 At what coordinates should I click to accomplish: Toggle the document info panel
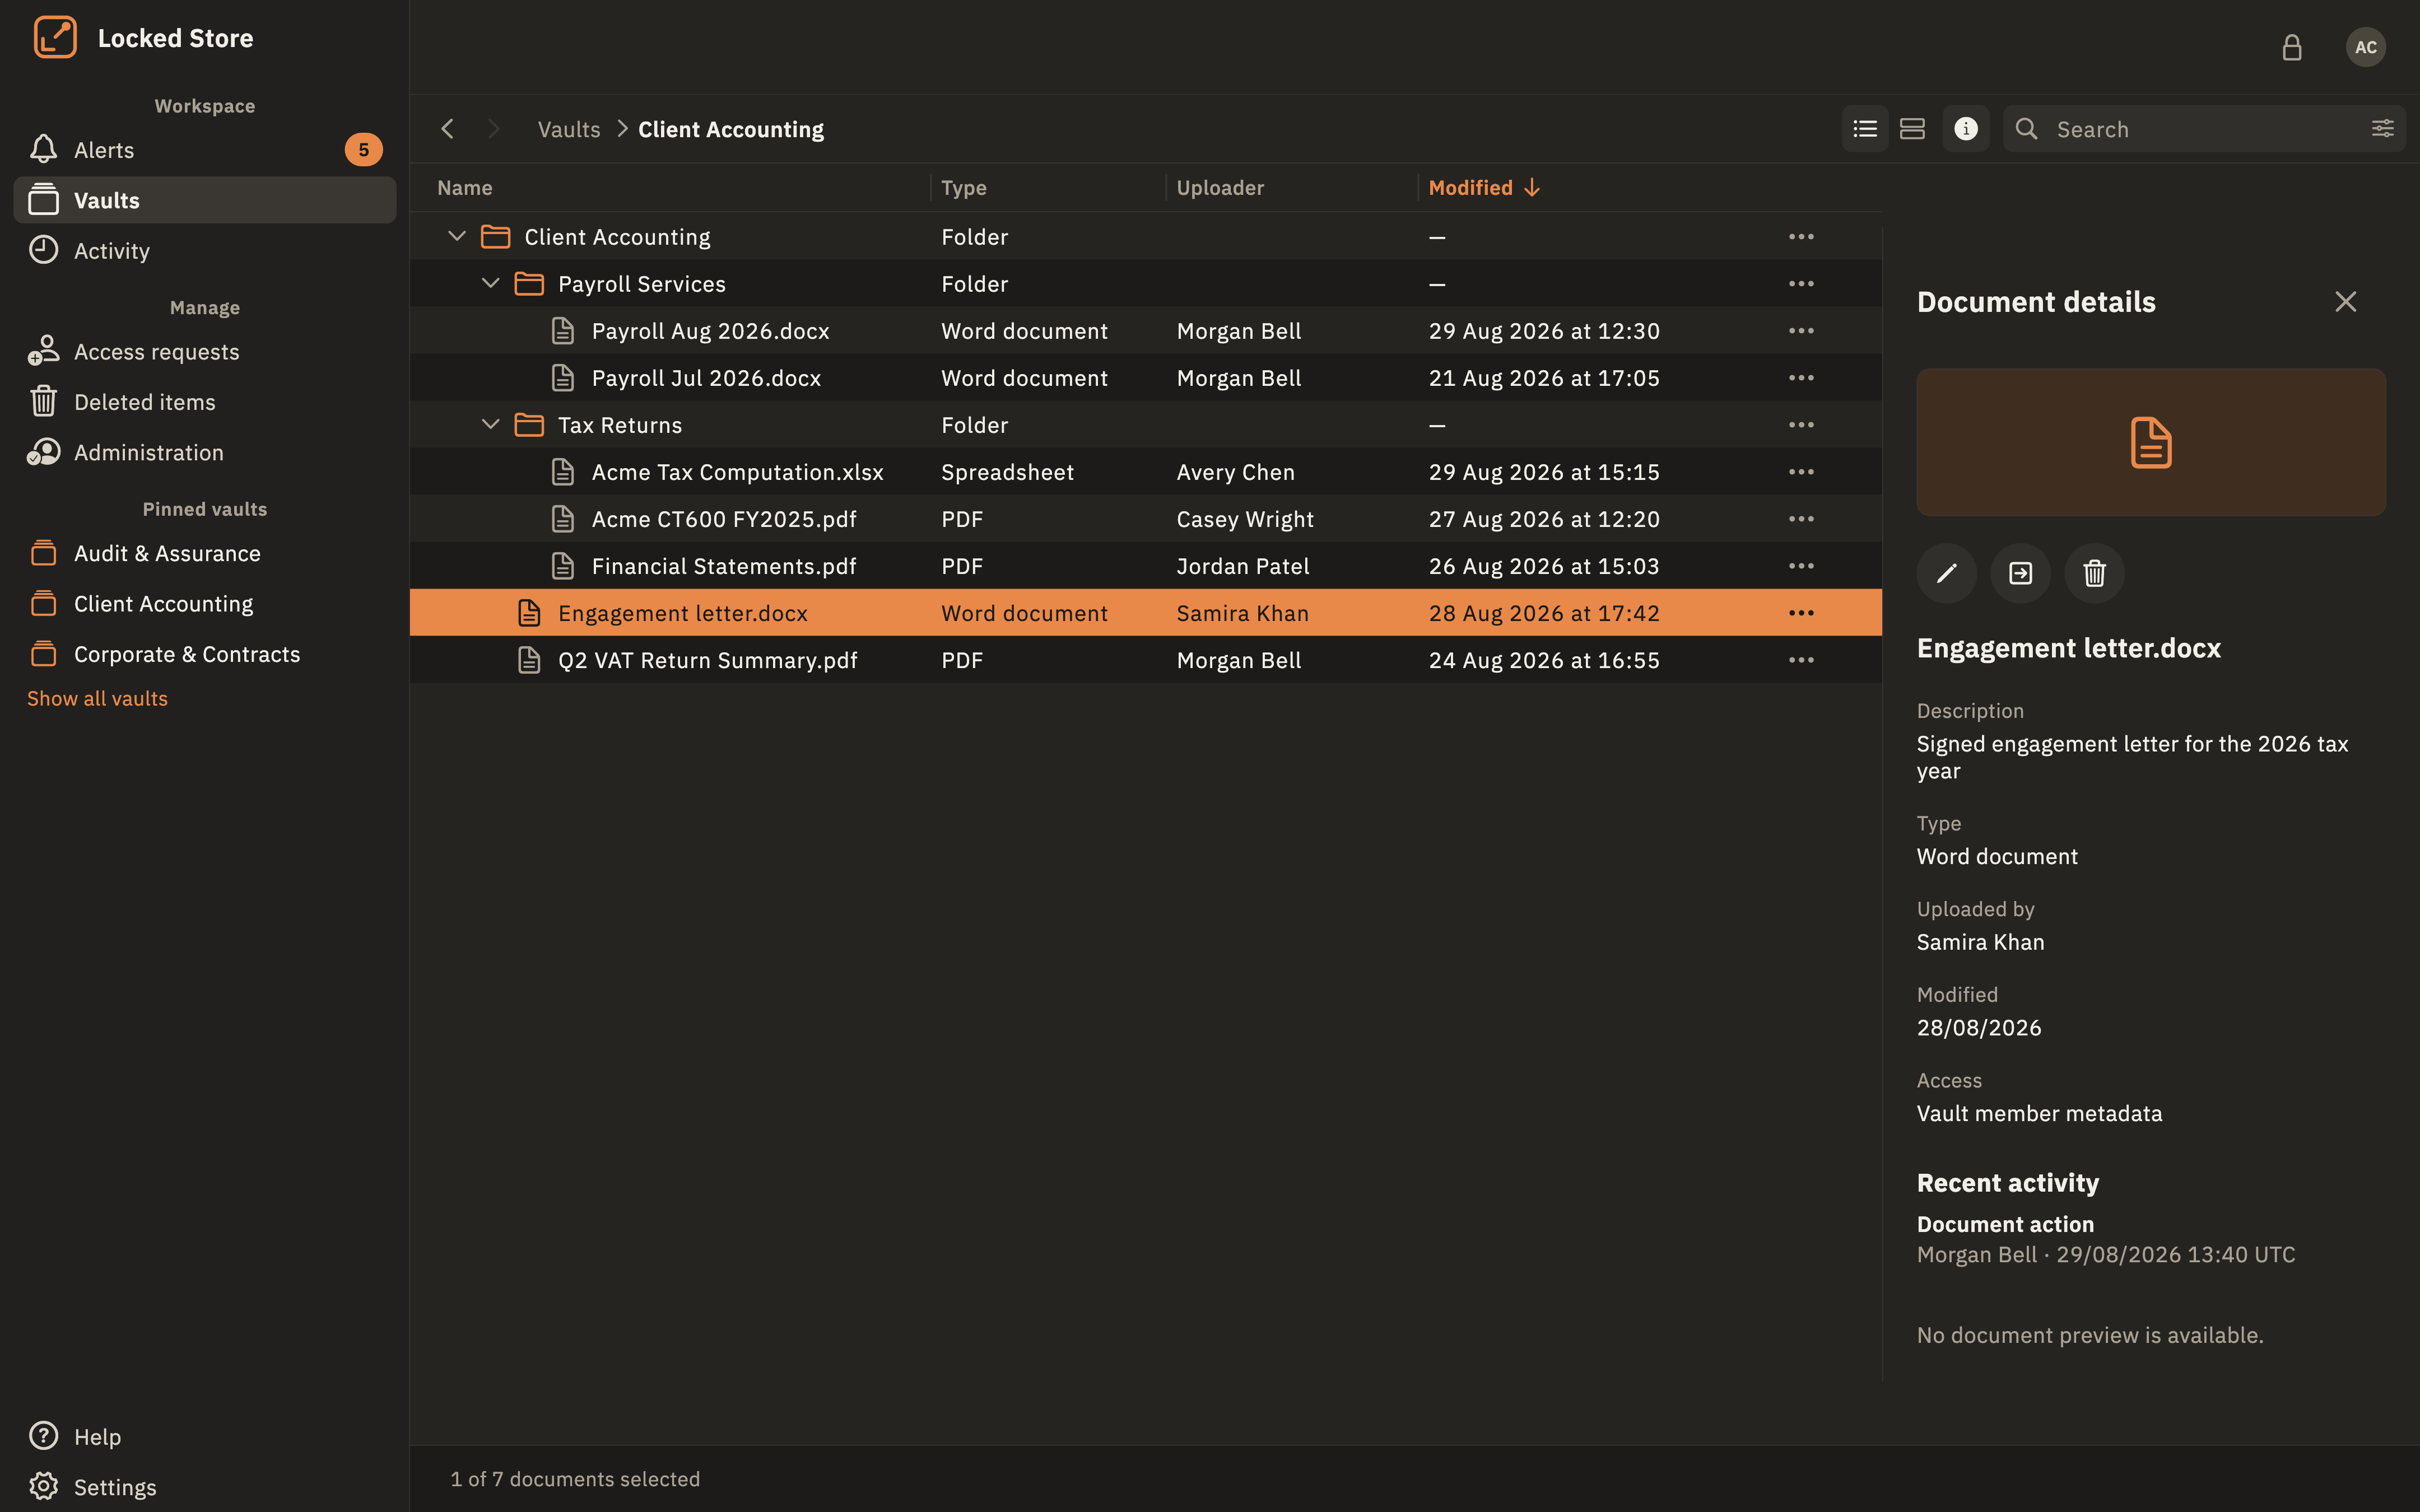(x=1965, y=129)
